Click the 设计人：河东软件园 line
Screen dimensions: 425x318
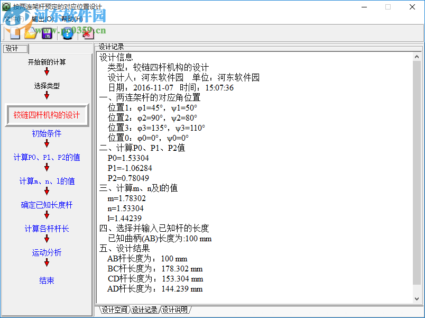(x=145, y=77)
